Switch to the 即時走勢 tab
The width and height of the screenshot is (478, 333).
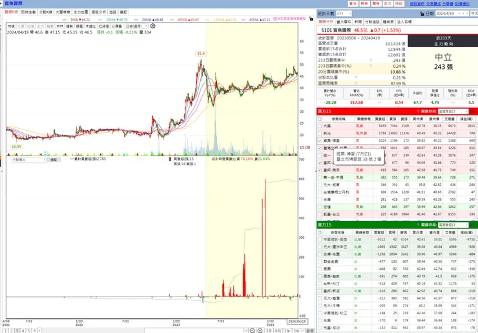pyautogui.click(x=28, y=12)
